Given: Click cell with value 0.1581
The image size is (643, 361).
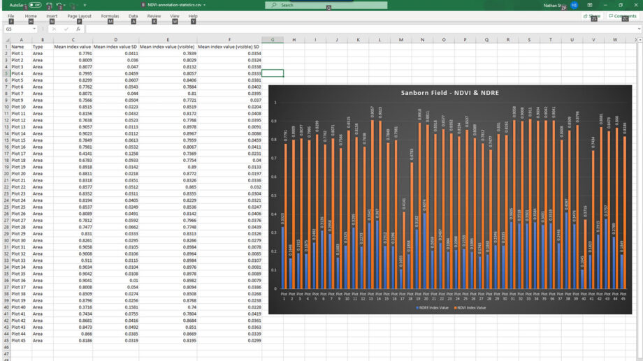Looking at the screenshot, I should click(115, 307).
